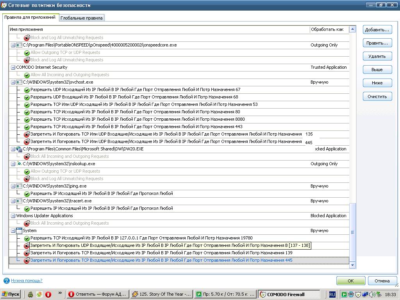Select the Правила для приложений tab

pos(30,17)
